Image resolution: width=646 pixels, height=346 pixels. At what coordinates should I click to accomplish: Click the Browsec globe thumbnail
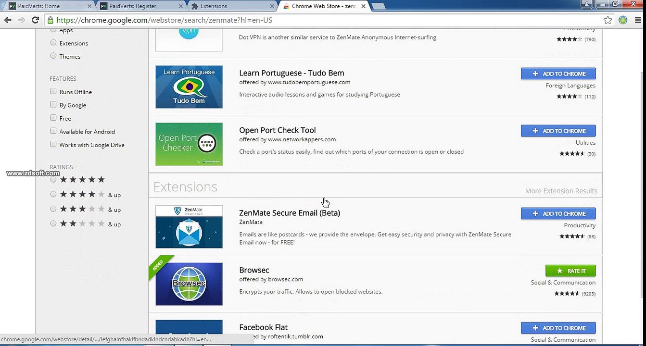click(189, 284)
